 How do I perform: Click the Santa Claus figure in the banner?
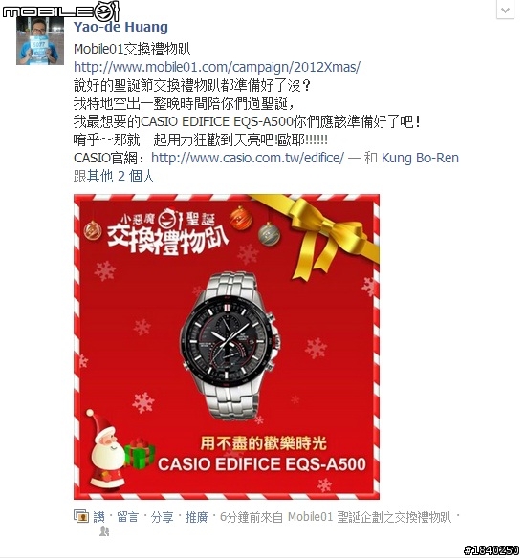pyautogui.click(x=106, y=449)
